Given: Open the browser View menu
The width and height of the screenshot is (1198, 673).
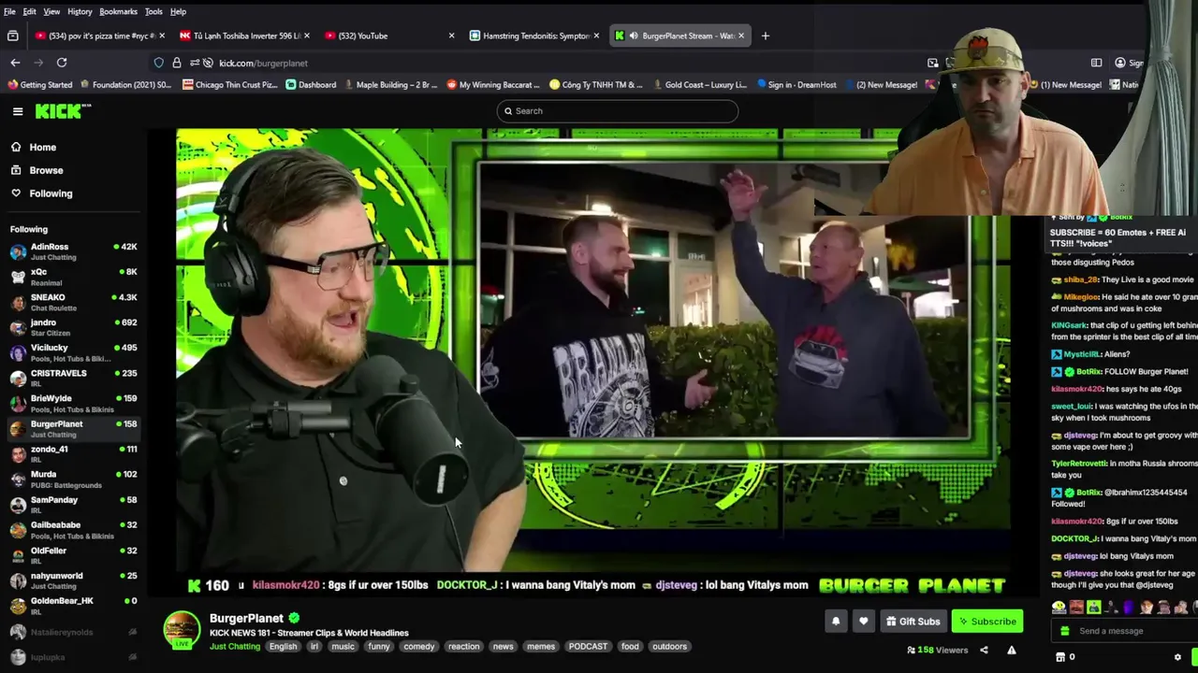Looking at the screenshot, I should pos(51,11).
